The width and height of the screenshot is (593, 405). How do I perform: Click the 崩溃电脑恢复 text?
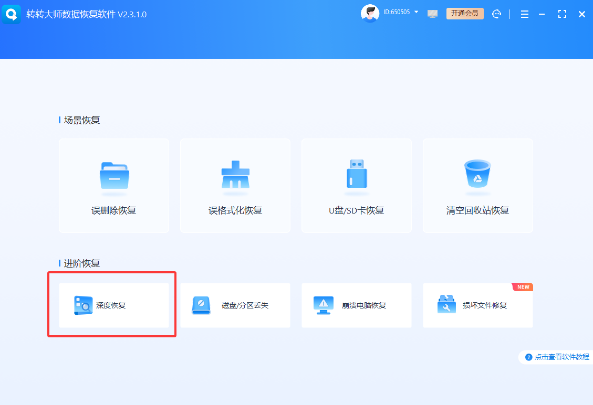tap(364, 305)
